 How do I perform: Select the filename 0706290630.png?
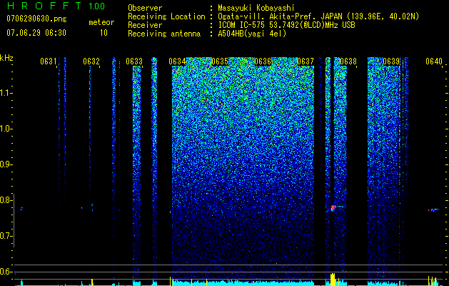tap(36, 19)
